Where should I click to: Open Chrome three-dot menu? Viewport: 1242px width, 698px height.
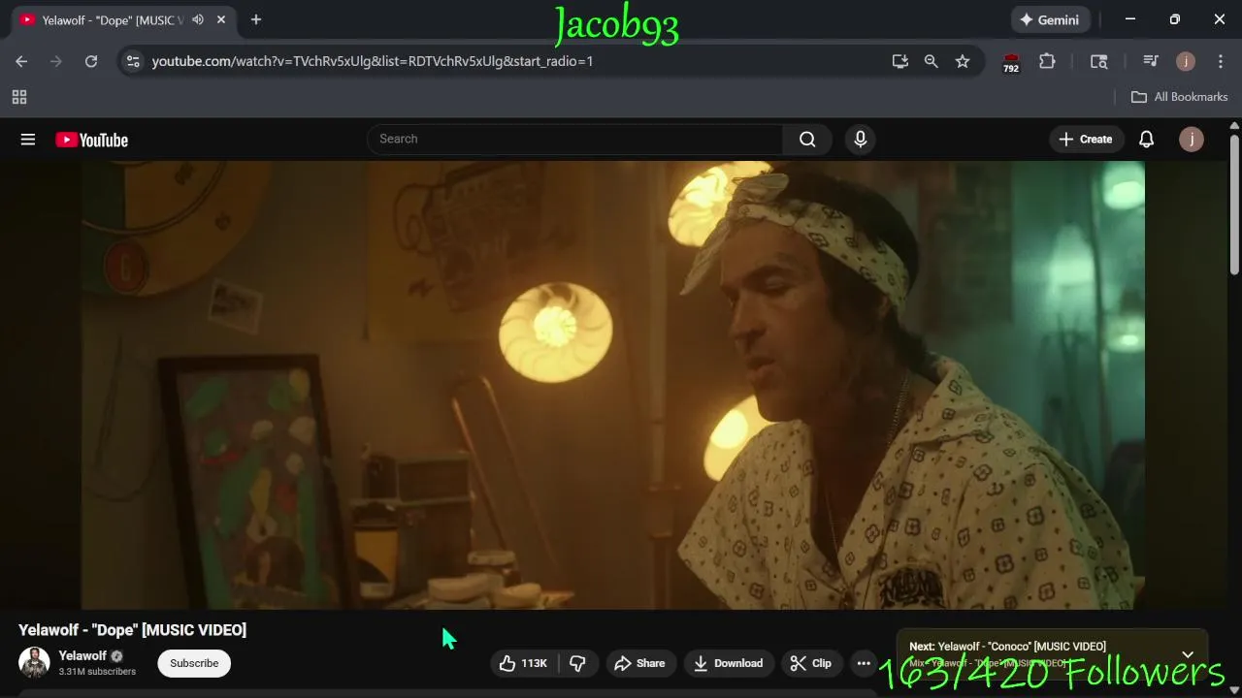1220,61
